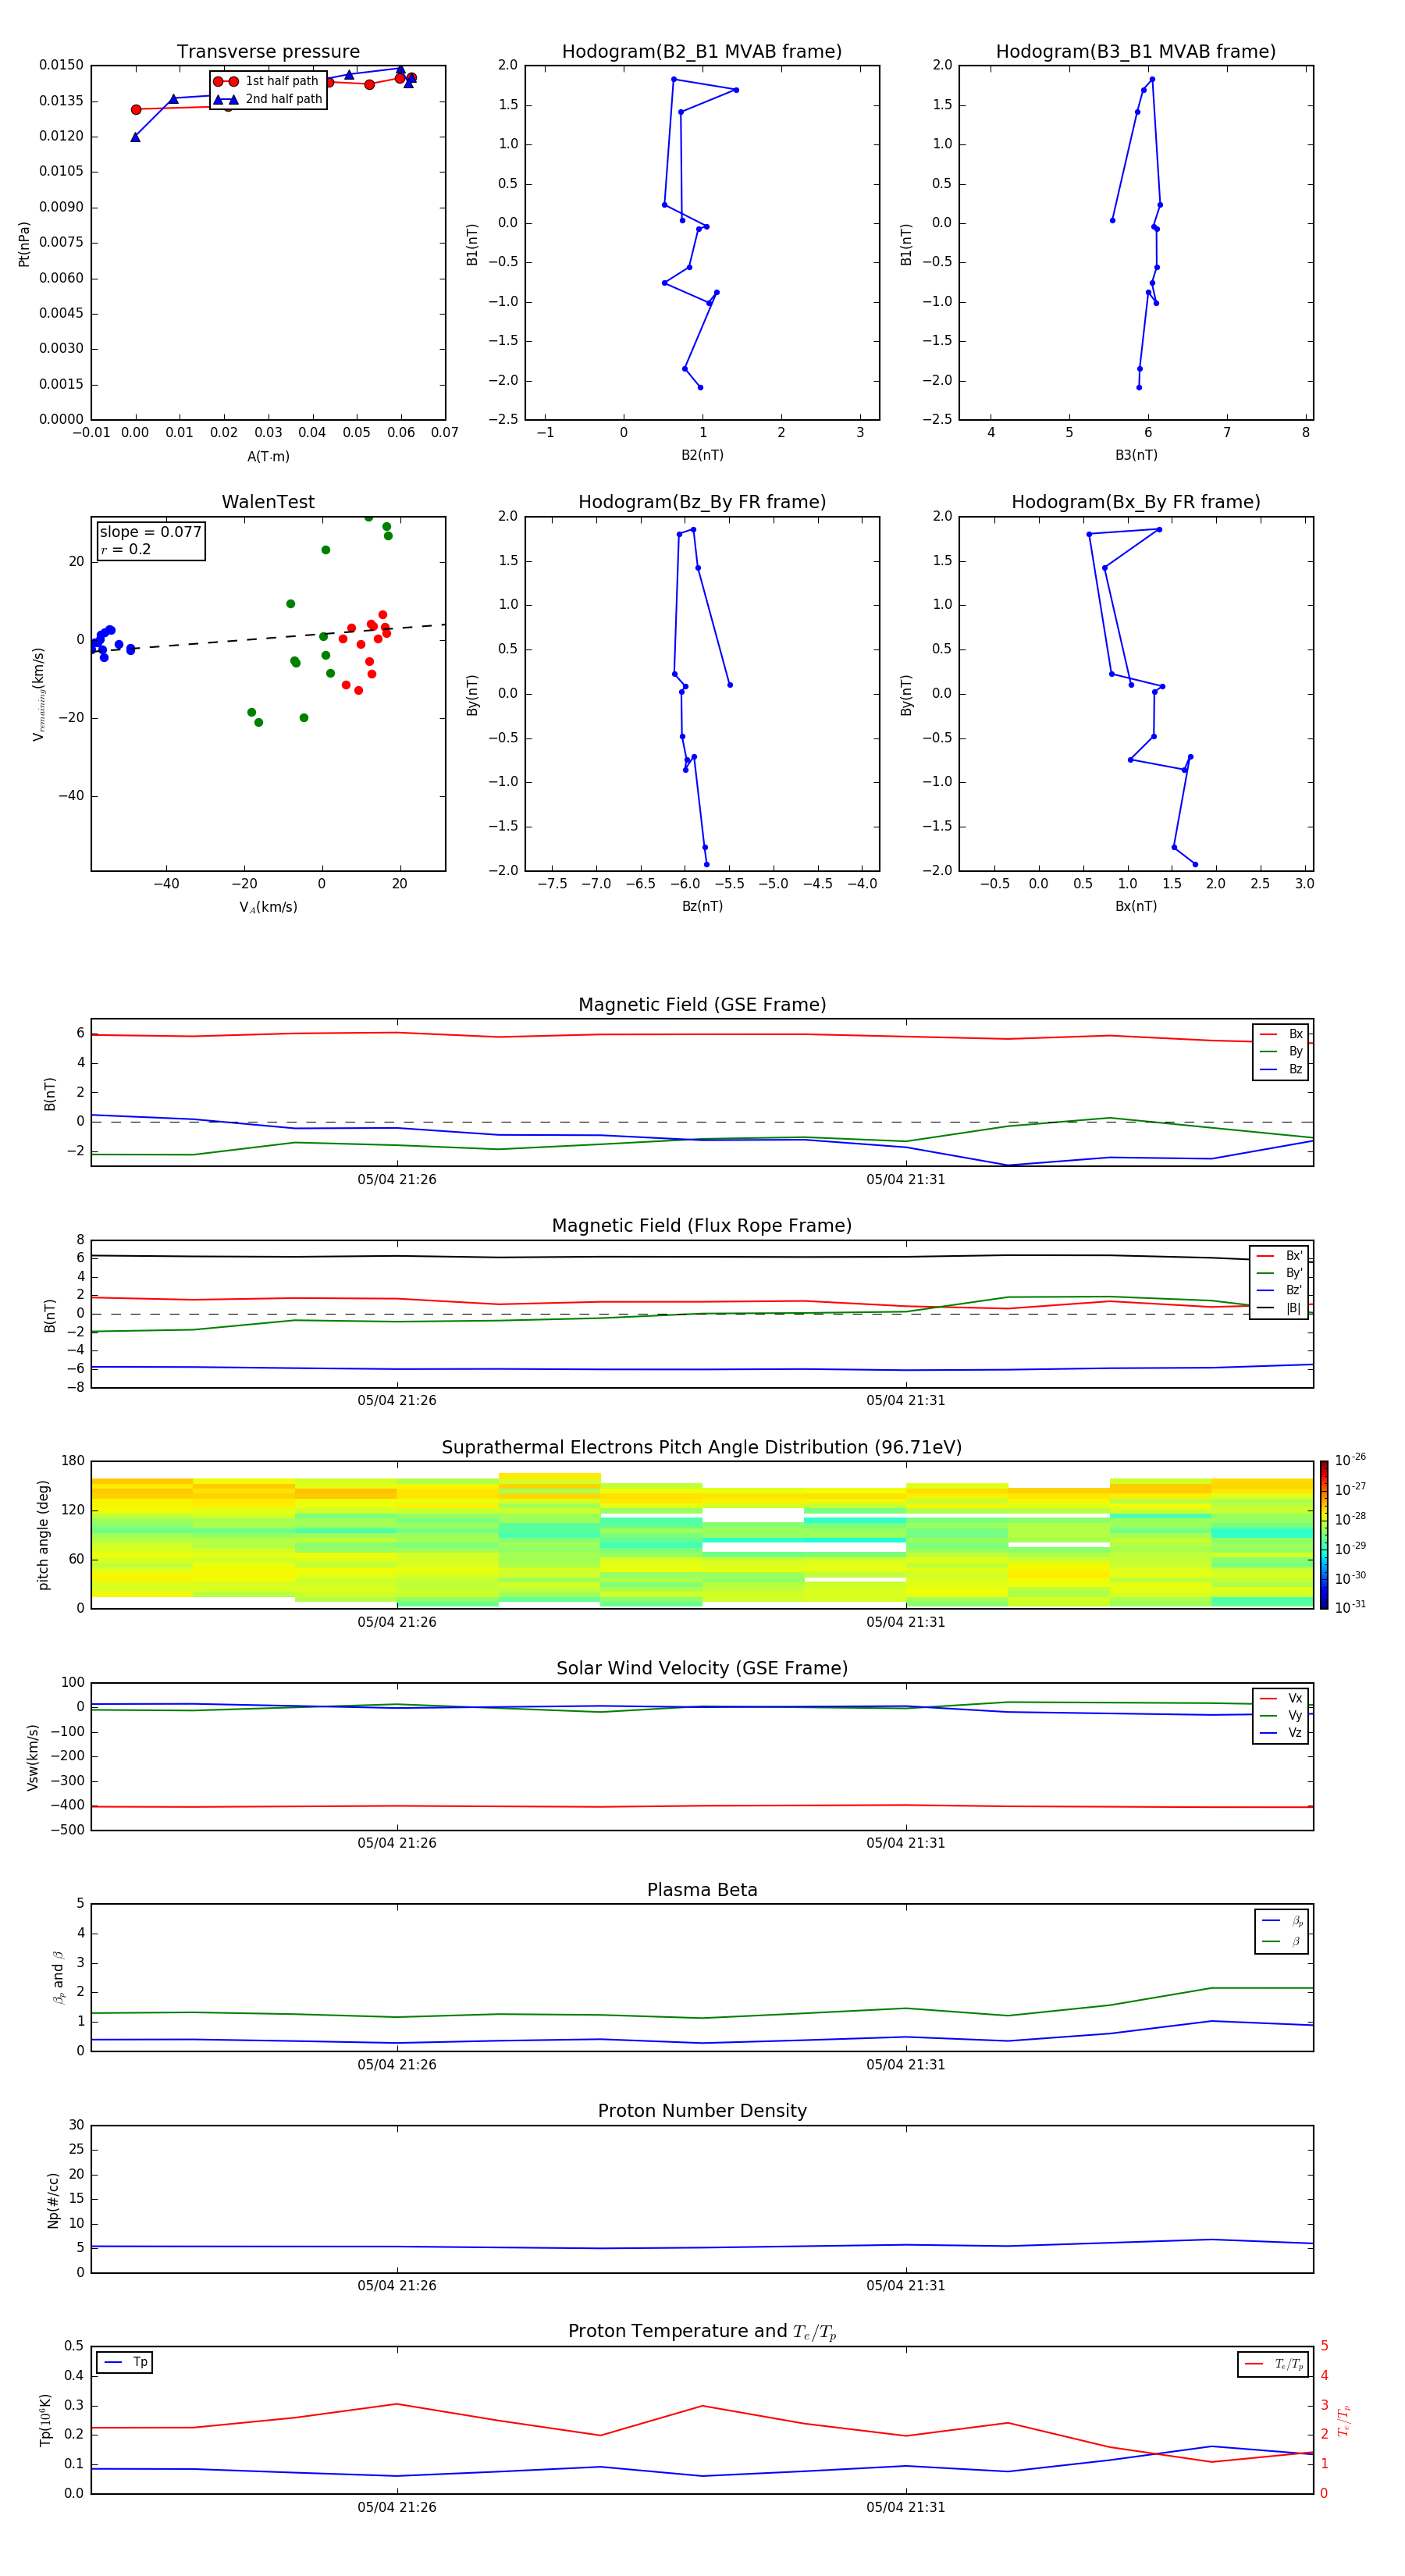Click the "10^-26" colorbar tick label
Viewport: 1405px width, 2576px height.
[x=1350, y=1460]
